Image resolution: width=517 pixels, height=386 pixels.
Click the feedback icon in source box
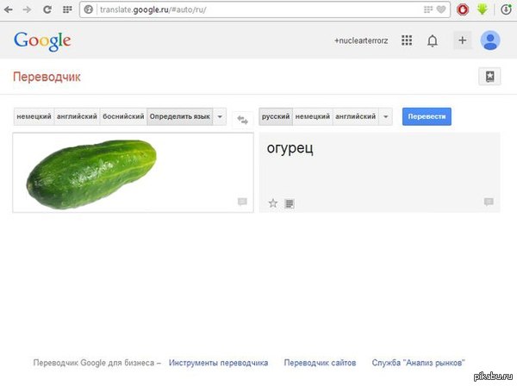(242, 202)
